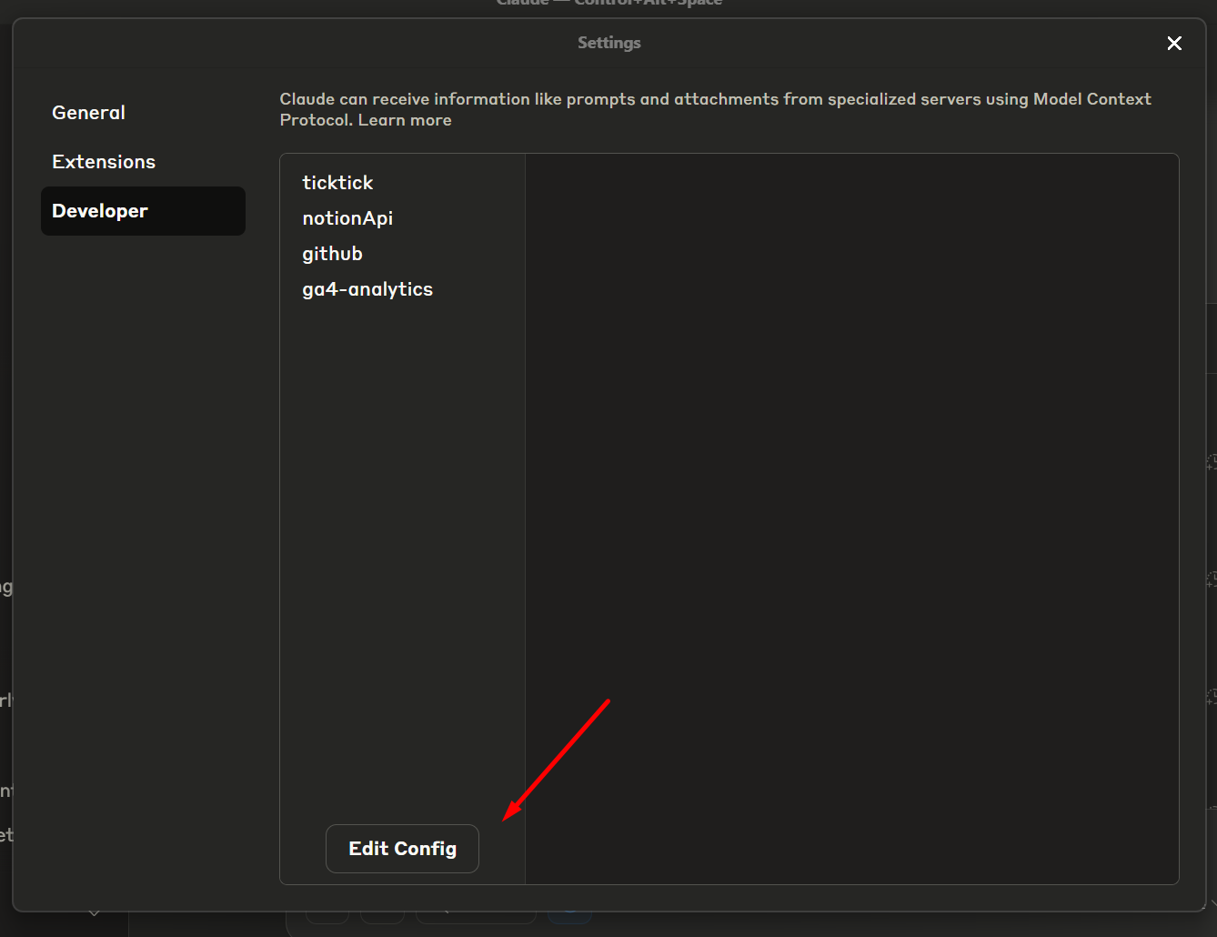Follow the Learn more link
The height and width of the screenshot is (937, 1217).
coord(405,120)
